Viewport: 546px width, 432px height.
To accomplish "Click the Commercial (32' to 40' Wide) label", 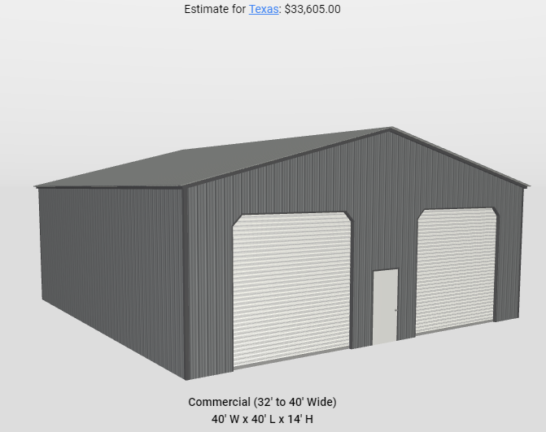I will (262, 402).
